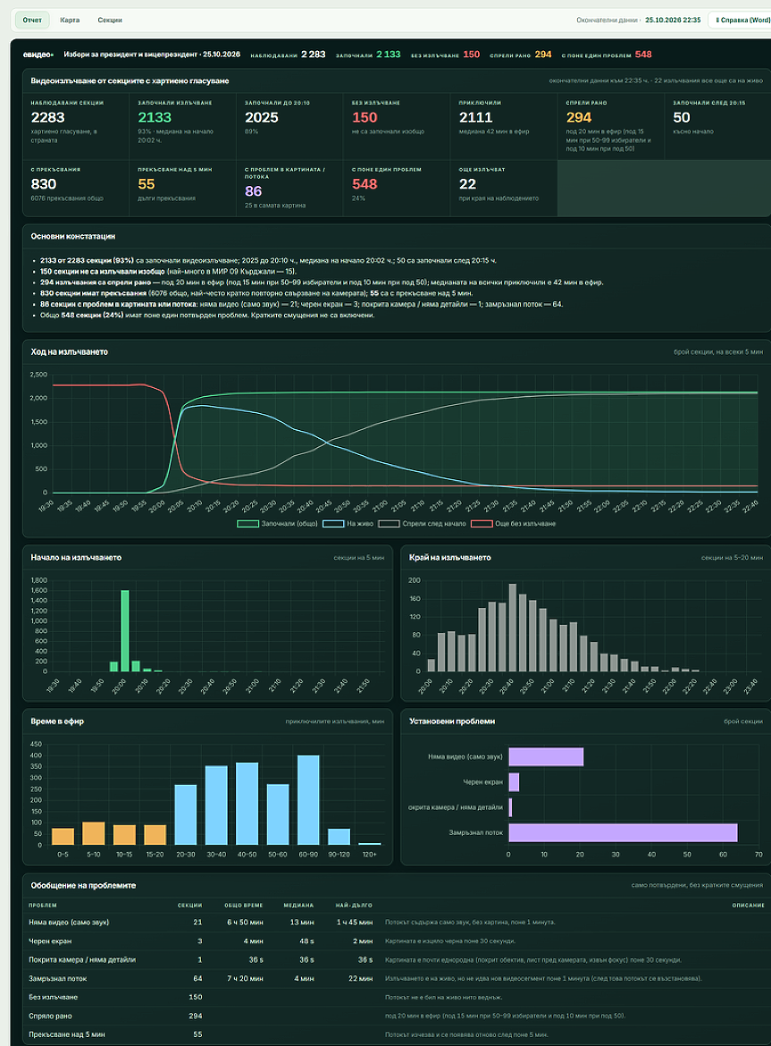Screen dimensions: 771x1046
Task: Click the Ход на излъчването chart title
Action: [x=70, y=351]
